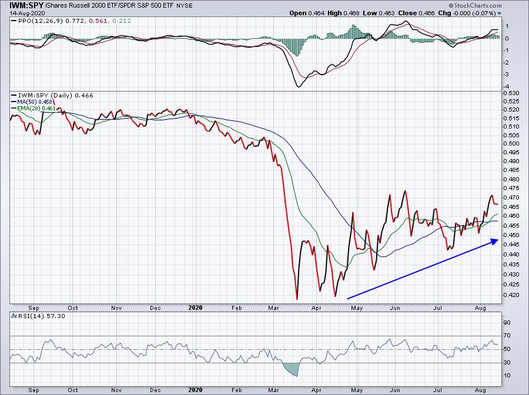This screenshot has height=395, width=529.
Task: Click the 10 RSI axis label
Action: click(507, 376)
